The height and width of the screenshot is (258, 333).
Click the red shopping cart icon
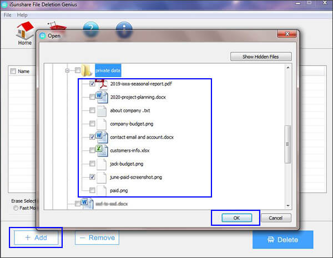tap(57, 26)
